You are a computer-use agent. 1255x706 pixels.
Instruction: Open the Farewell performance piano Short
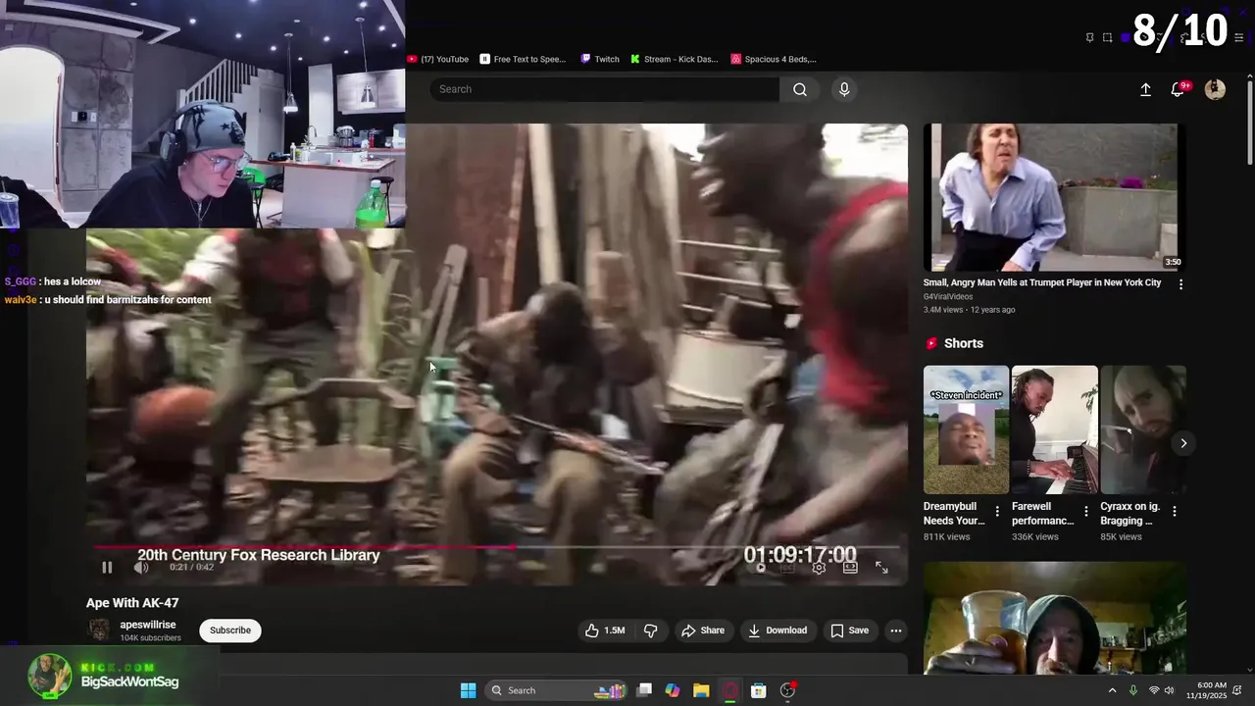(x=1055, y=429)
